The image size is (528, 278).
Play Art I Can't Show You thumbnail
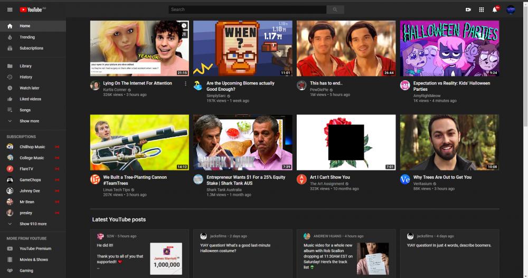click(x=346, y=142)
